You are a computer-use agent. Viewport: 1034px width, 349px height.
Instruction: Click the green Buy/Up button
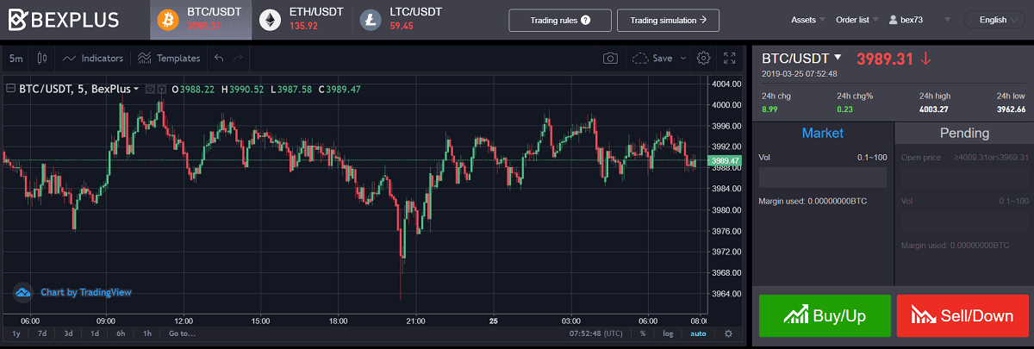pyautogui.click(x=824, y=315)
